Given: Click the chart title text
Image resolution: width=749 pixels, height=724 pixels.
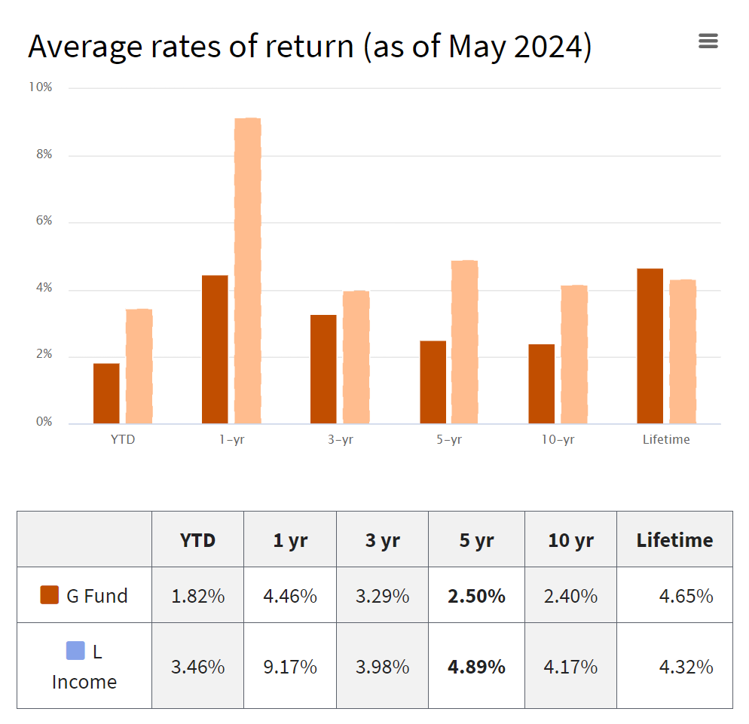Looking at the screenshot, I should click(309, 46).
